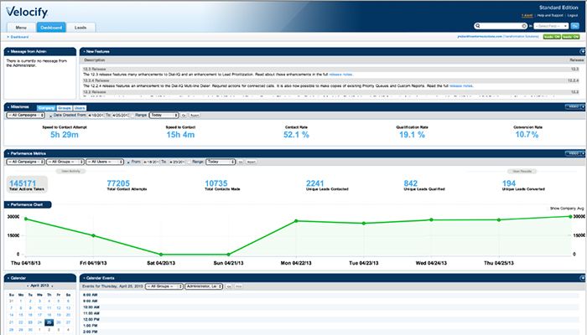The height and width of the screenshot is (335, 587).
Task: Open All Groups dropdown in Performance Metrics
Action: 62,161
